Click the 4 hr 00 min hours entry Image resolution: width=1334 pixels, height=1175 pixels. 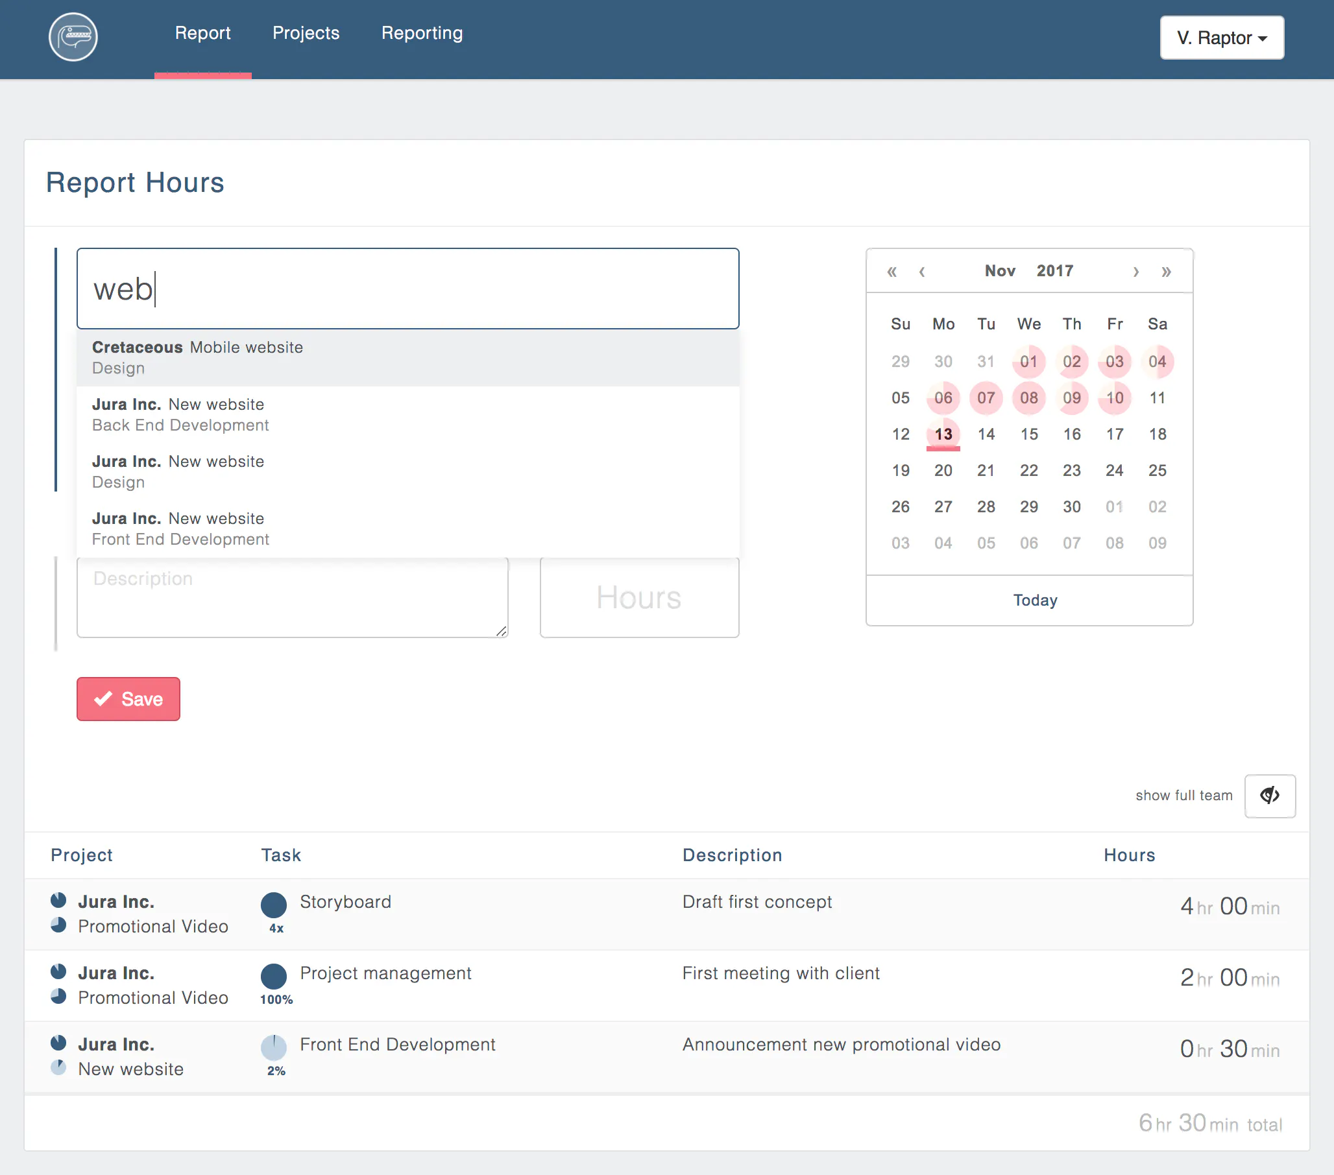[1230, 906]
